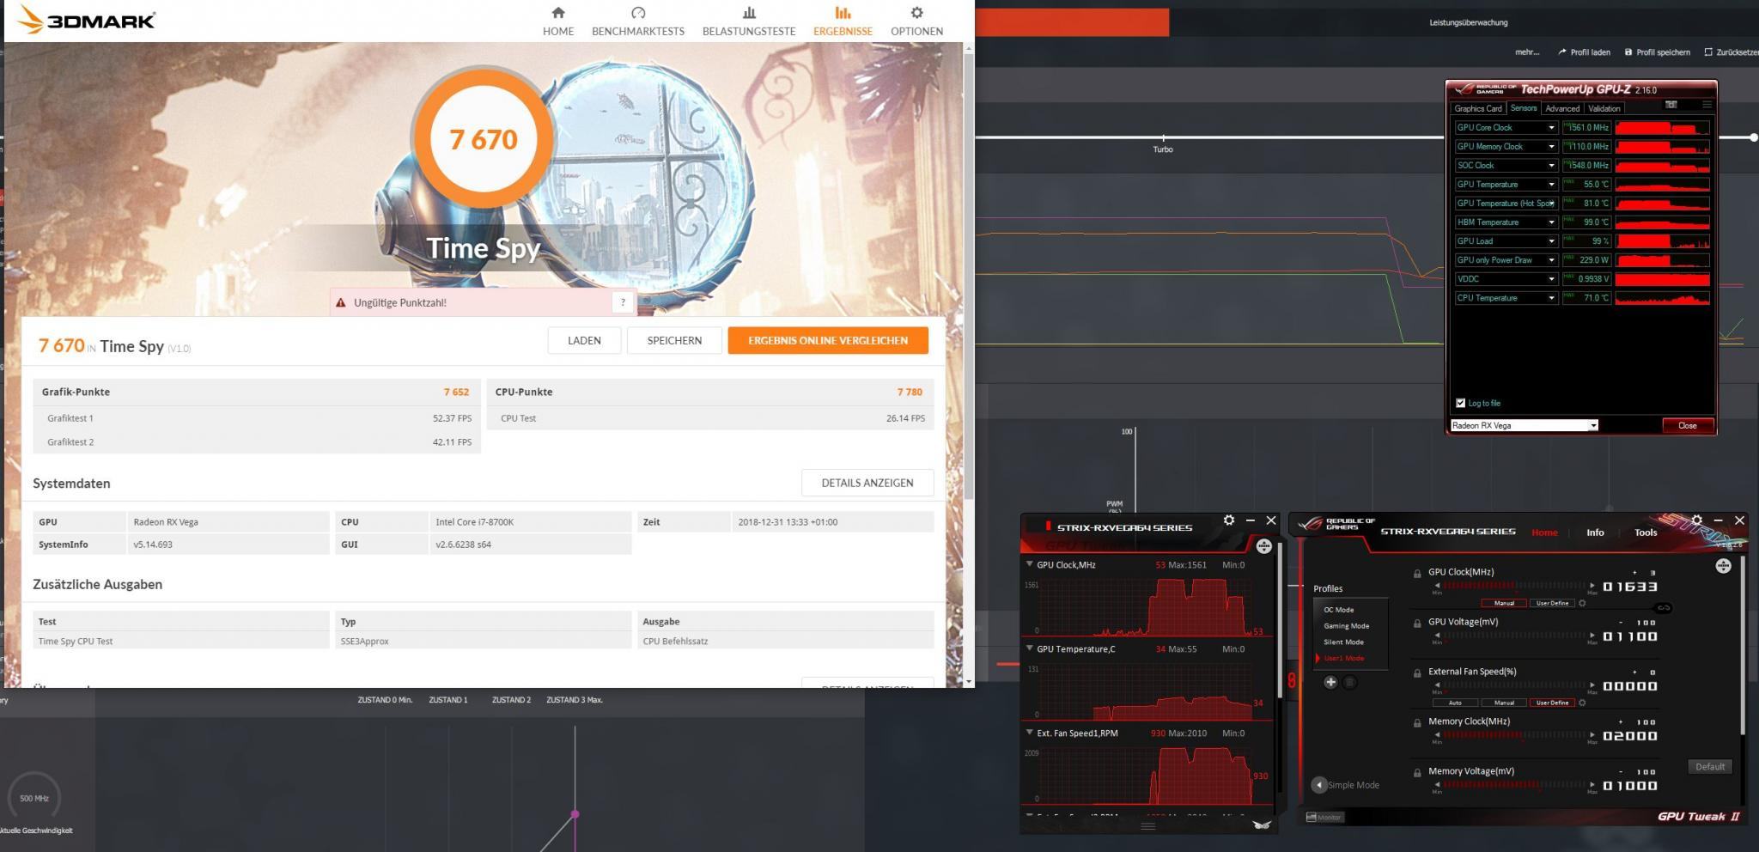
Task: Click the 3DMark results vertical scrollbar
Action: coord(969,275)
